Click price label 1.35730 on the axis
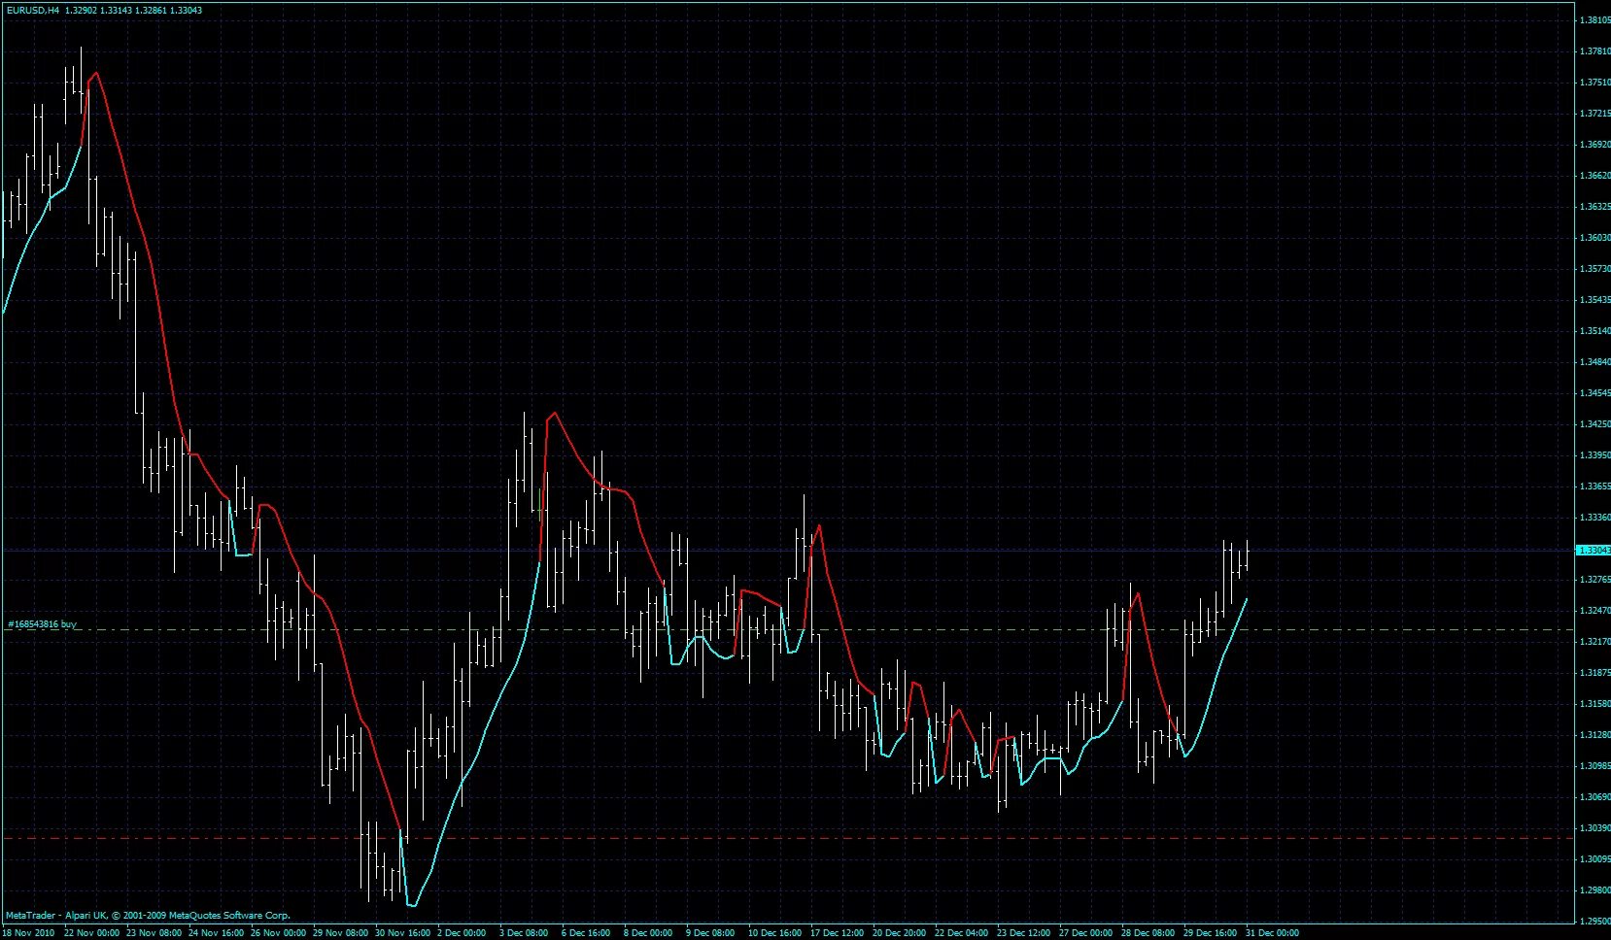The height and width of the screenshot is (940, 1611). pos(1594,269)
